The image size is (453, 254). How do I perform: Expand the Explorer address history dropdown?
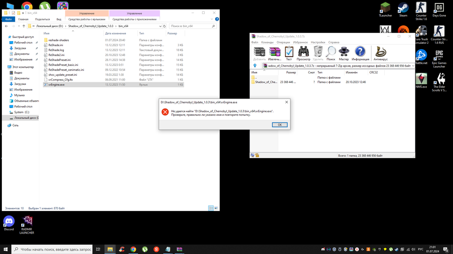click(160, 26)
